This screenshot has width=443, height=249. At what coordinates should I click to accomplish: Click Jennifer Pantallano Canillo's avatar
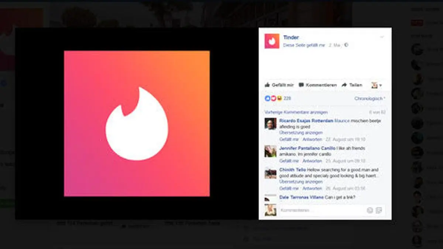(270, 151)
